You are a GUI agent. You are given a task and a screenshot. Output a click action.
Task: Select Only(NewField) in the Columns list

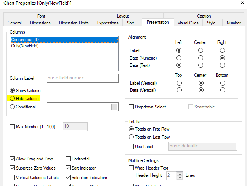click(25, 46)
